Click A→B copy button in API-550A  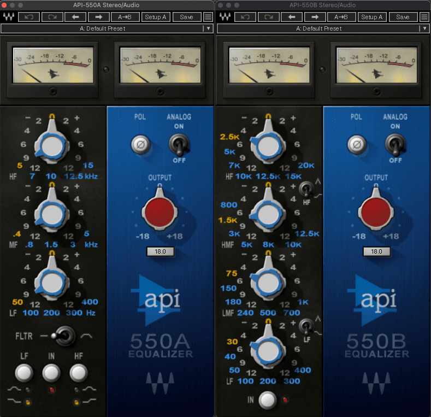(x=125, y=17)
